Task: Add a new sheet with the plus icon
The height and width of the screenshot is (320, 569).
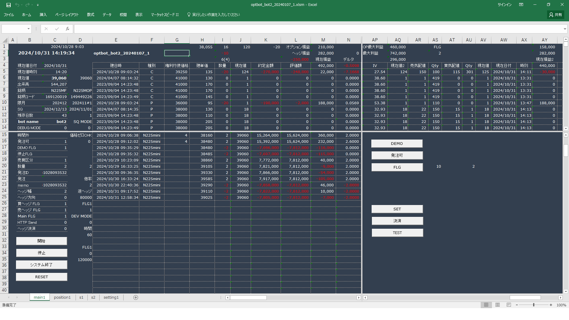Action: (136, 297)
